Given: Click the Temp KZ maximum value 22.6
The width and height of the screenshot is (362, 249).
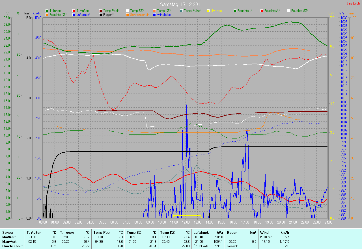Looking at the screenshot, I should (x=186, y=242).
